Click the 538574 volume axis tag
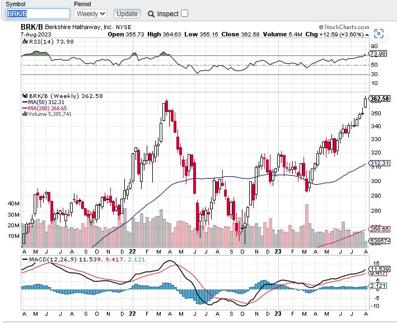Viewport: 397px width, 323px height. point(379,241)
